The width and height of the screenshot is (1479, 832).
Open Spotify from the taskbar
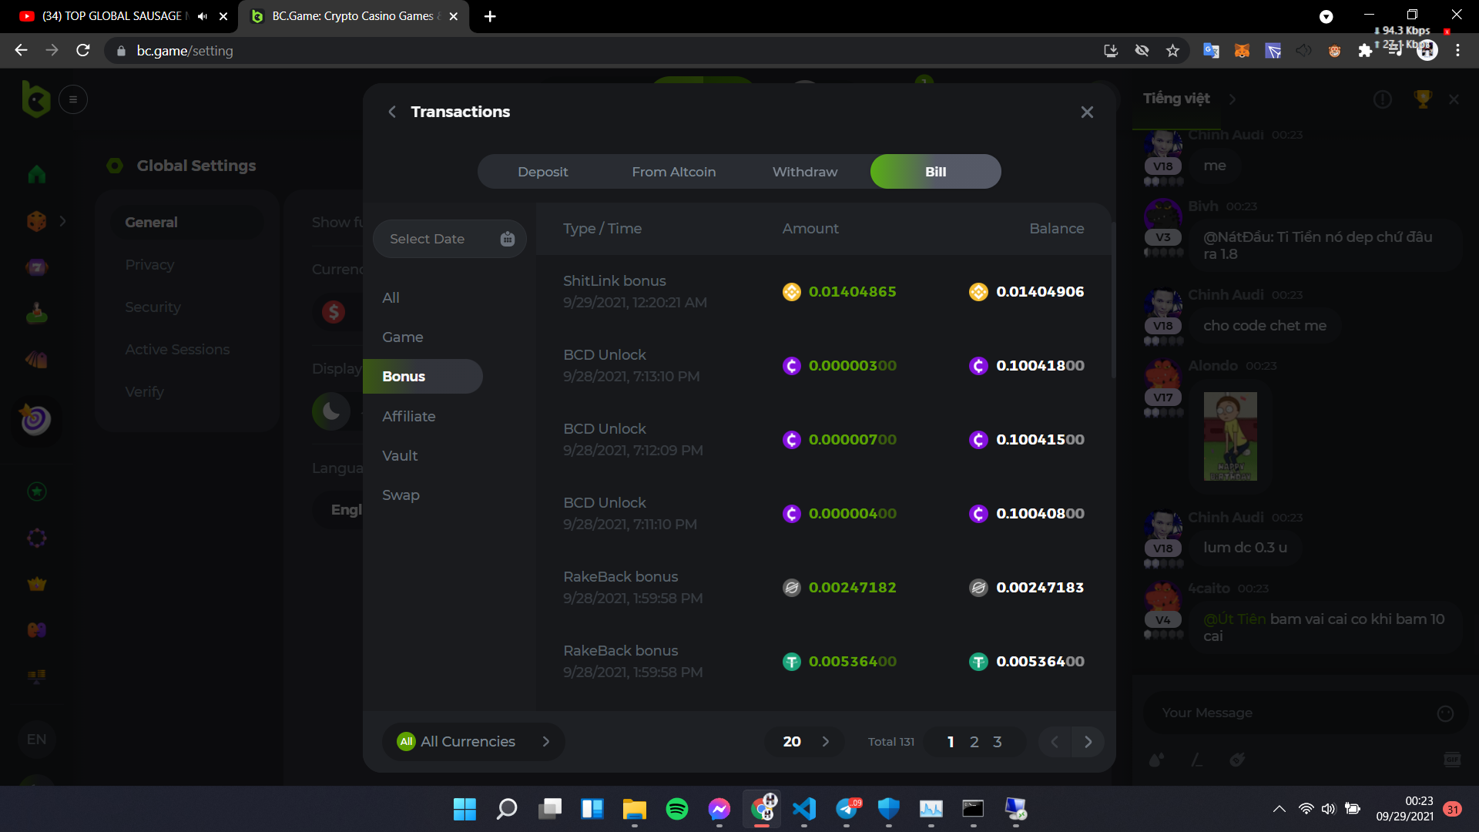point(676,809)
